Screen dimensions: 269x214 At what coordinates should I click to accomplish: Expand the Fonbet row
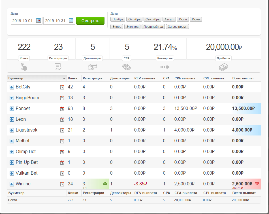(12, 109)
